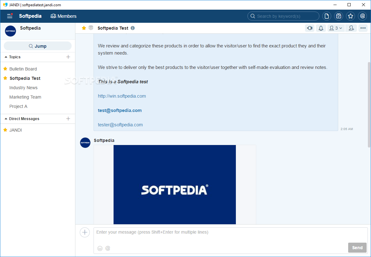Click the tester@softpedia.com email link
This screenshot has width=371, height=257.
pos(120,125)
